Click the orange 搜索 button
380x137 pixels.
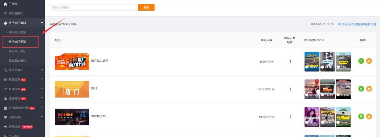146,8
